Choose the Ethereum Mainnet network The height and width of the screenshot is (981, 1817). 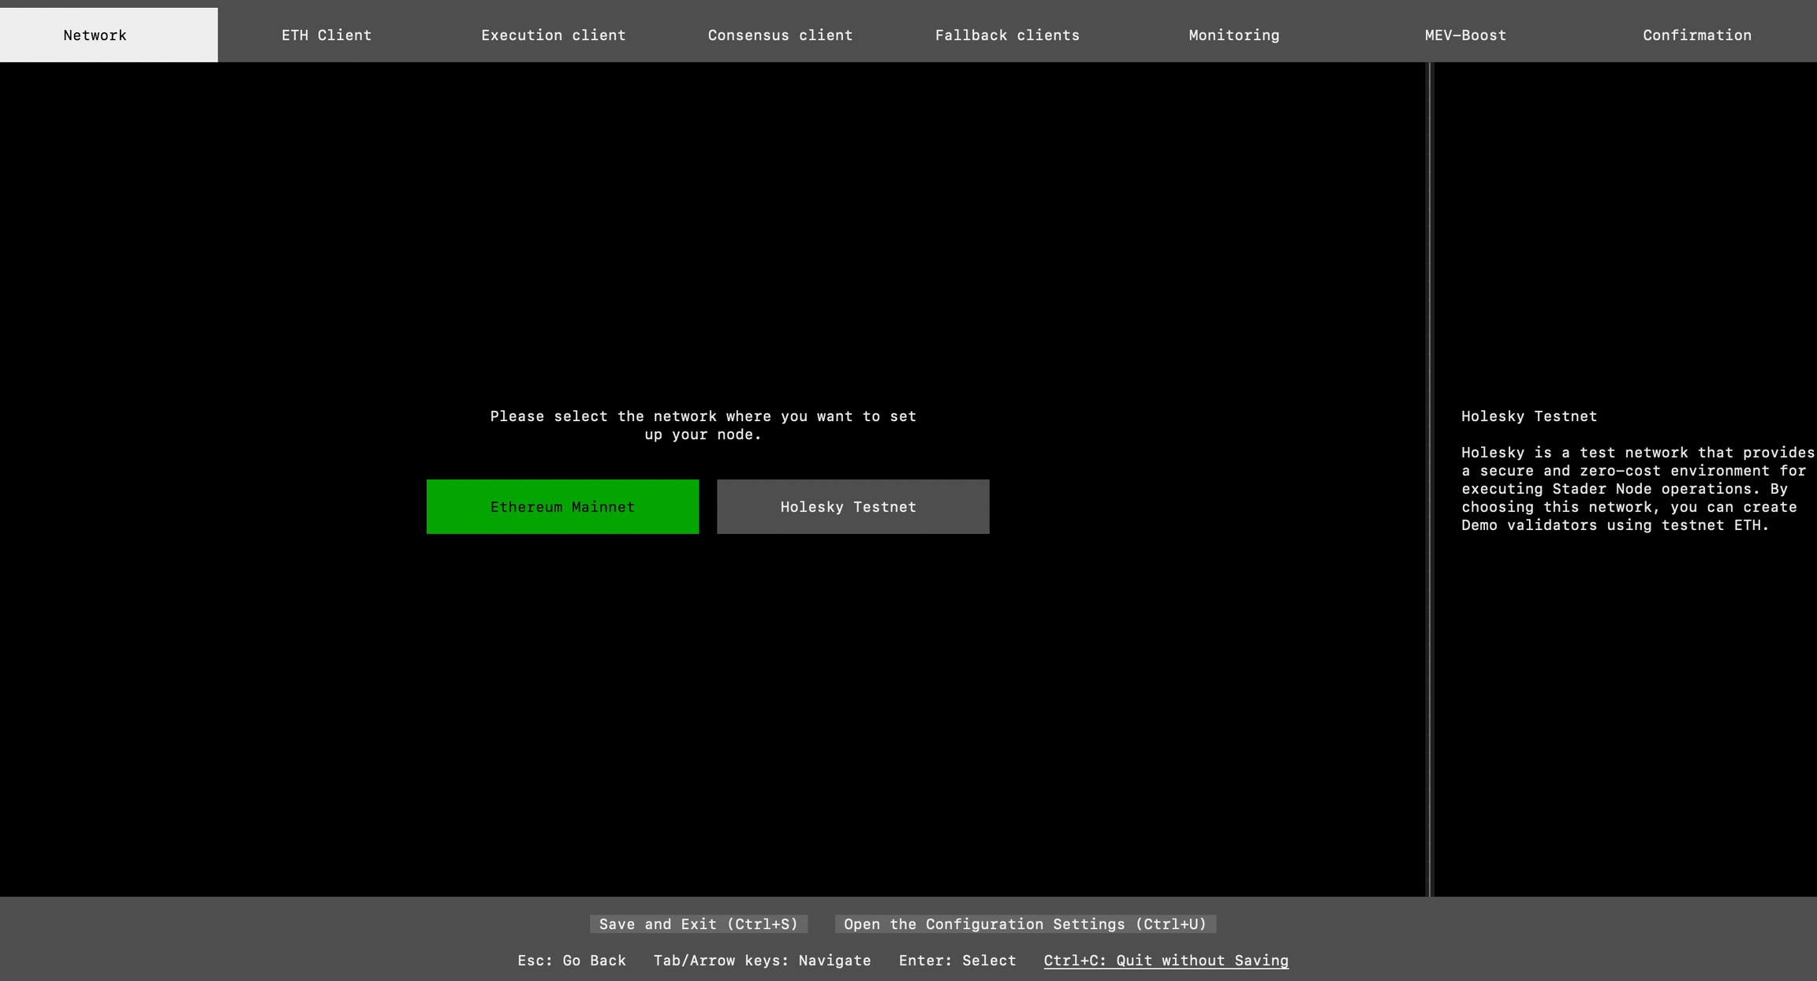coord(562,507)
